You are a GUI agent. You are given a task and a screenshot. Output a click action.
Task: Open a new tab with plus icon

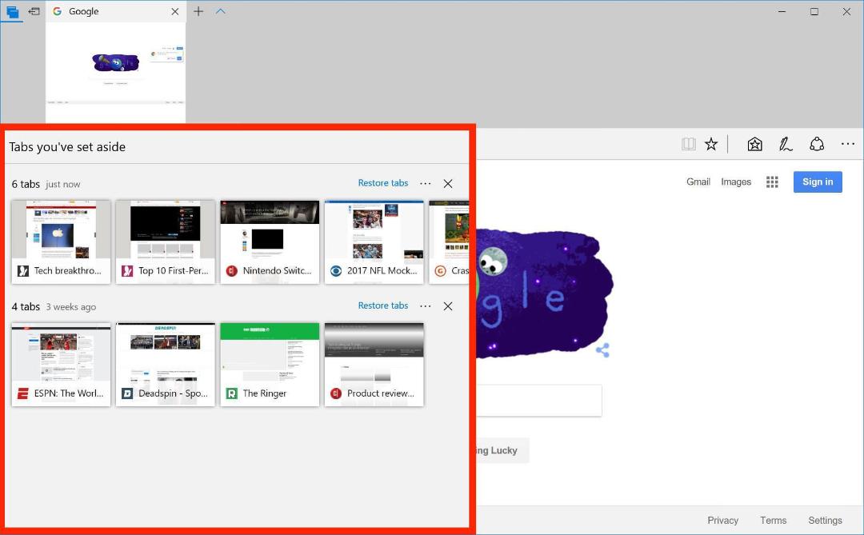click(198, 11)
